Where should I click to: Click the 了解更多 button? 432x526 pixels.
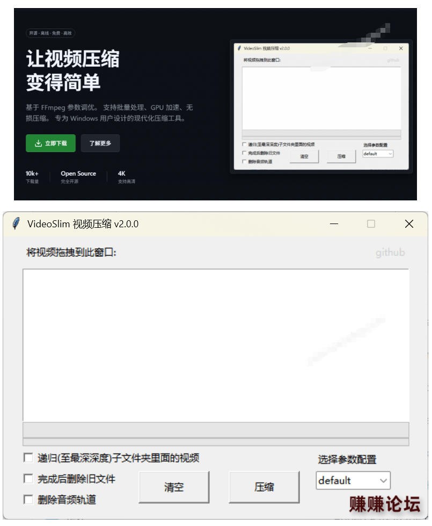pos(100,143)
